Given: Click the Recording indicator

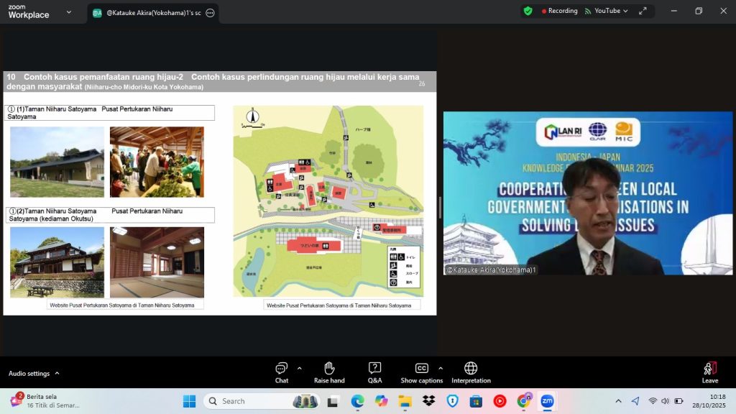Looking at the screenshot, I should tap(561, 11).
